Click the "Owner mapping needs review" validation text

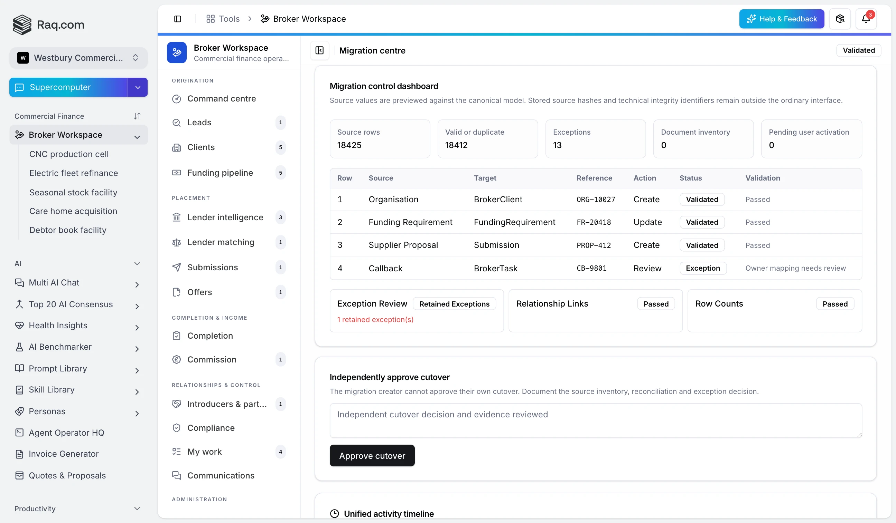(795, 269)
